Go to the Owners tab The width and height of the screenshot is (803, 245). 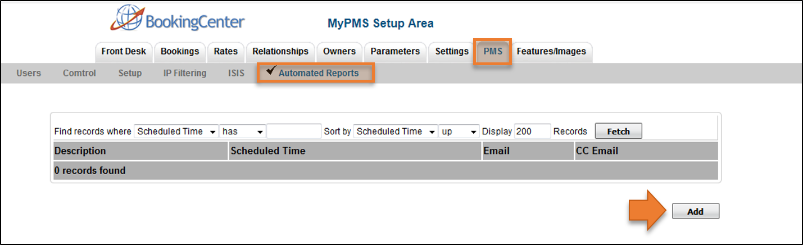point(339,52)
